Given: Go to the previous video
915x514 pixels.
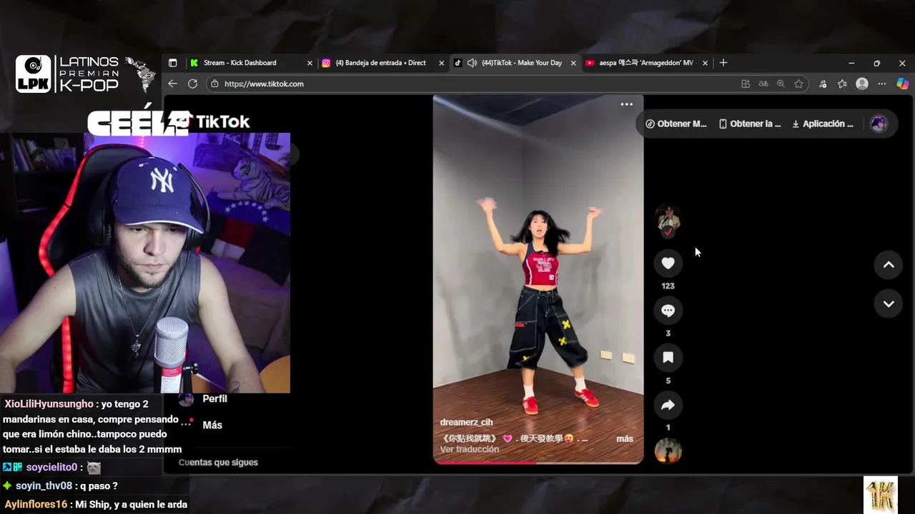Looking at the screenshot, I should [889, 265].
